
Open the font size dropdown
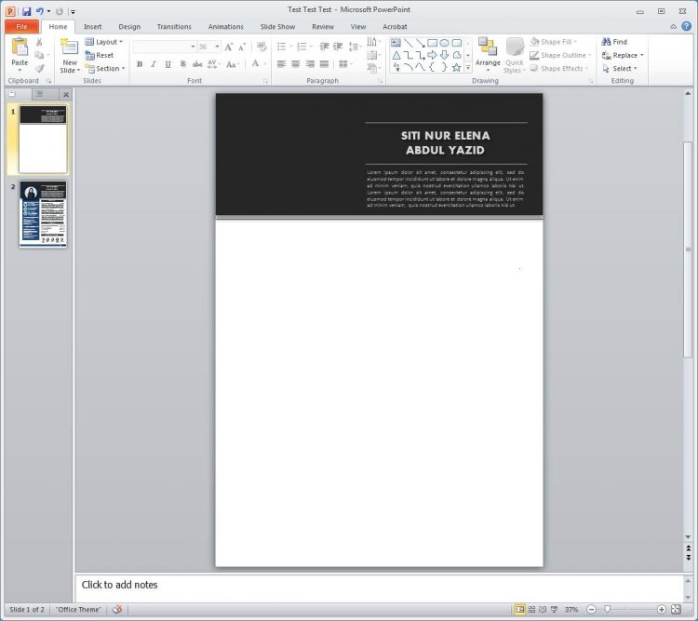coord(217,47)
